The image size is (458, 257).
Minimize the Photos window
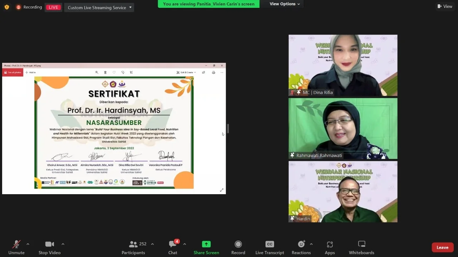point(206,66)
